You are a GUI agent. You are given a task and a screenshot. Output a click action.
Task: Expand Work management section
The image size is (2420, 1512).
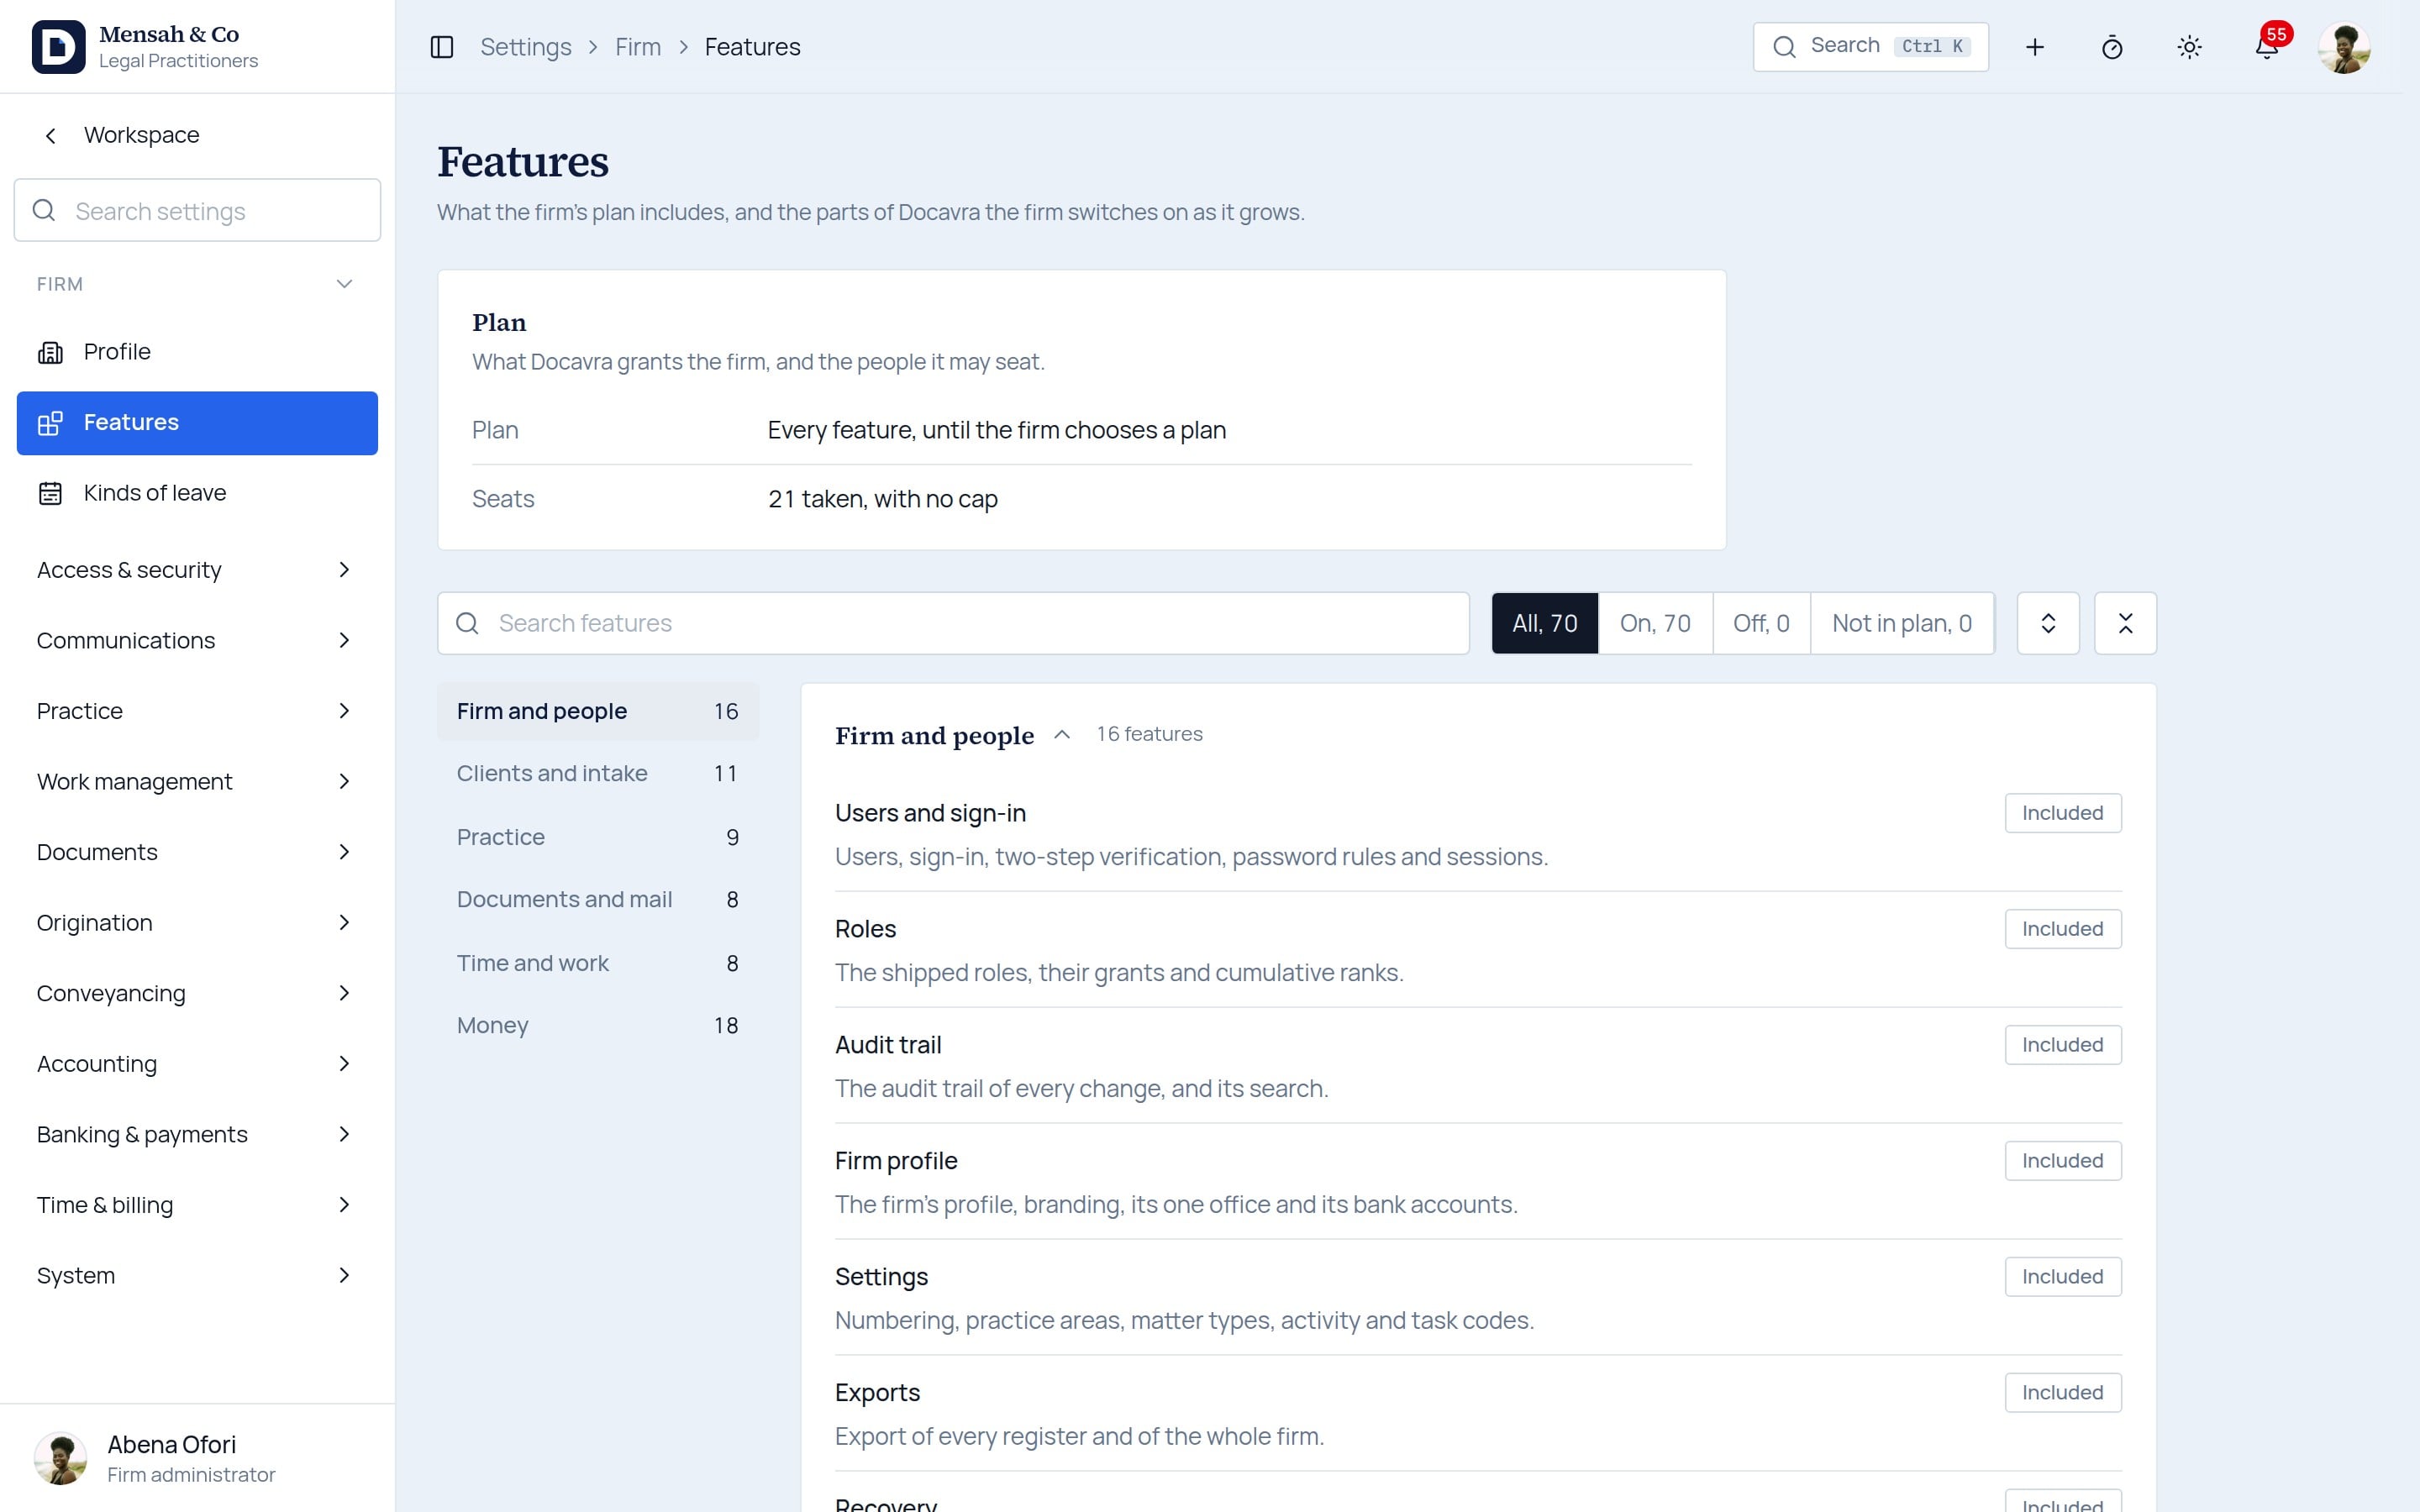(x=197, y=781)
